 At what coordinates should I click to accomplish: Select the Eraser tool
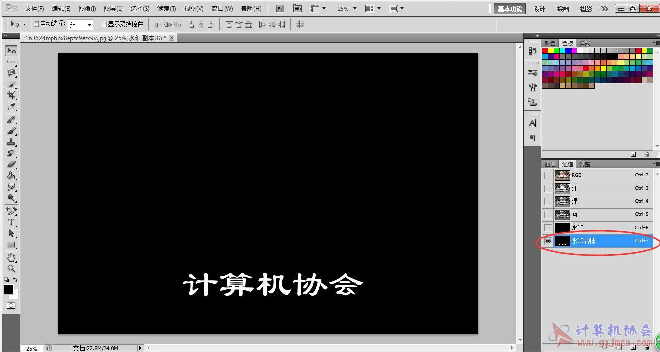pos(11,164)
